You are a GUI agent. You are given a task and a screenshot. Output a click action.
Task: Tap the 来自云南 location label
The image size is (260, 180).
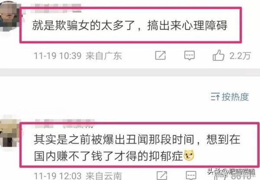pyautogui.click(x=104, y=176)
